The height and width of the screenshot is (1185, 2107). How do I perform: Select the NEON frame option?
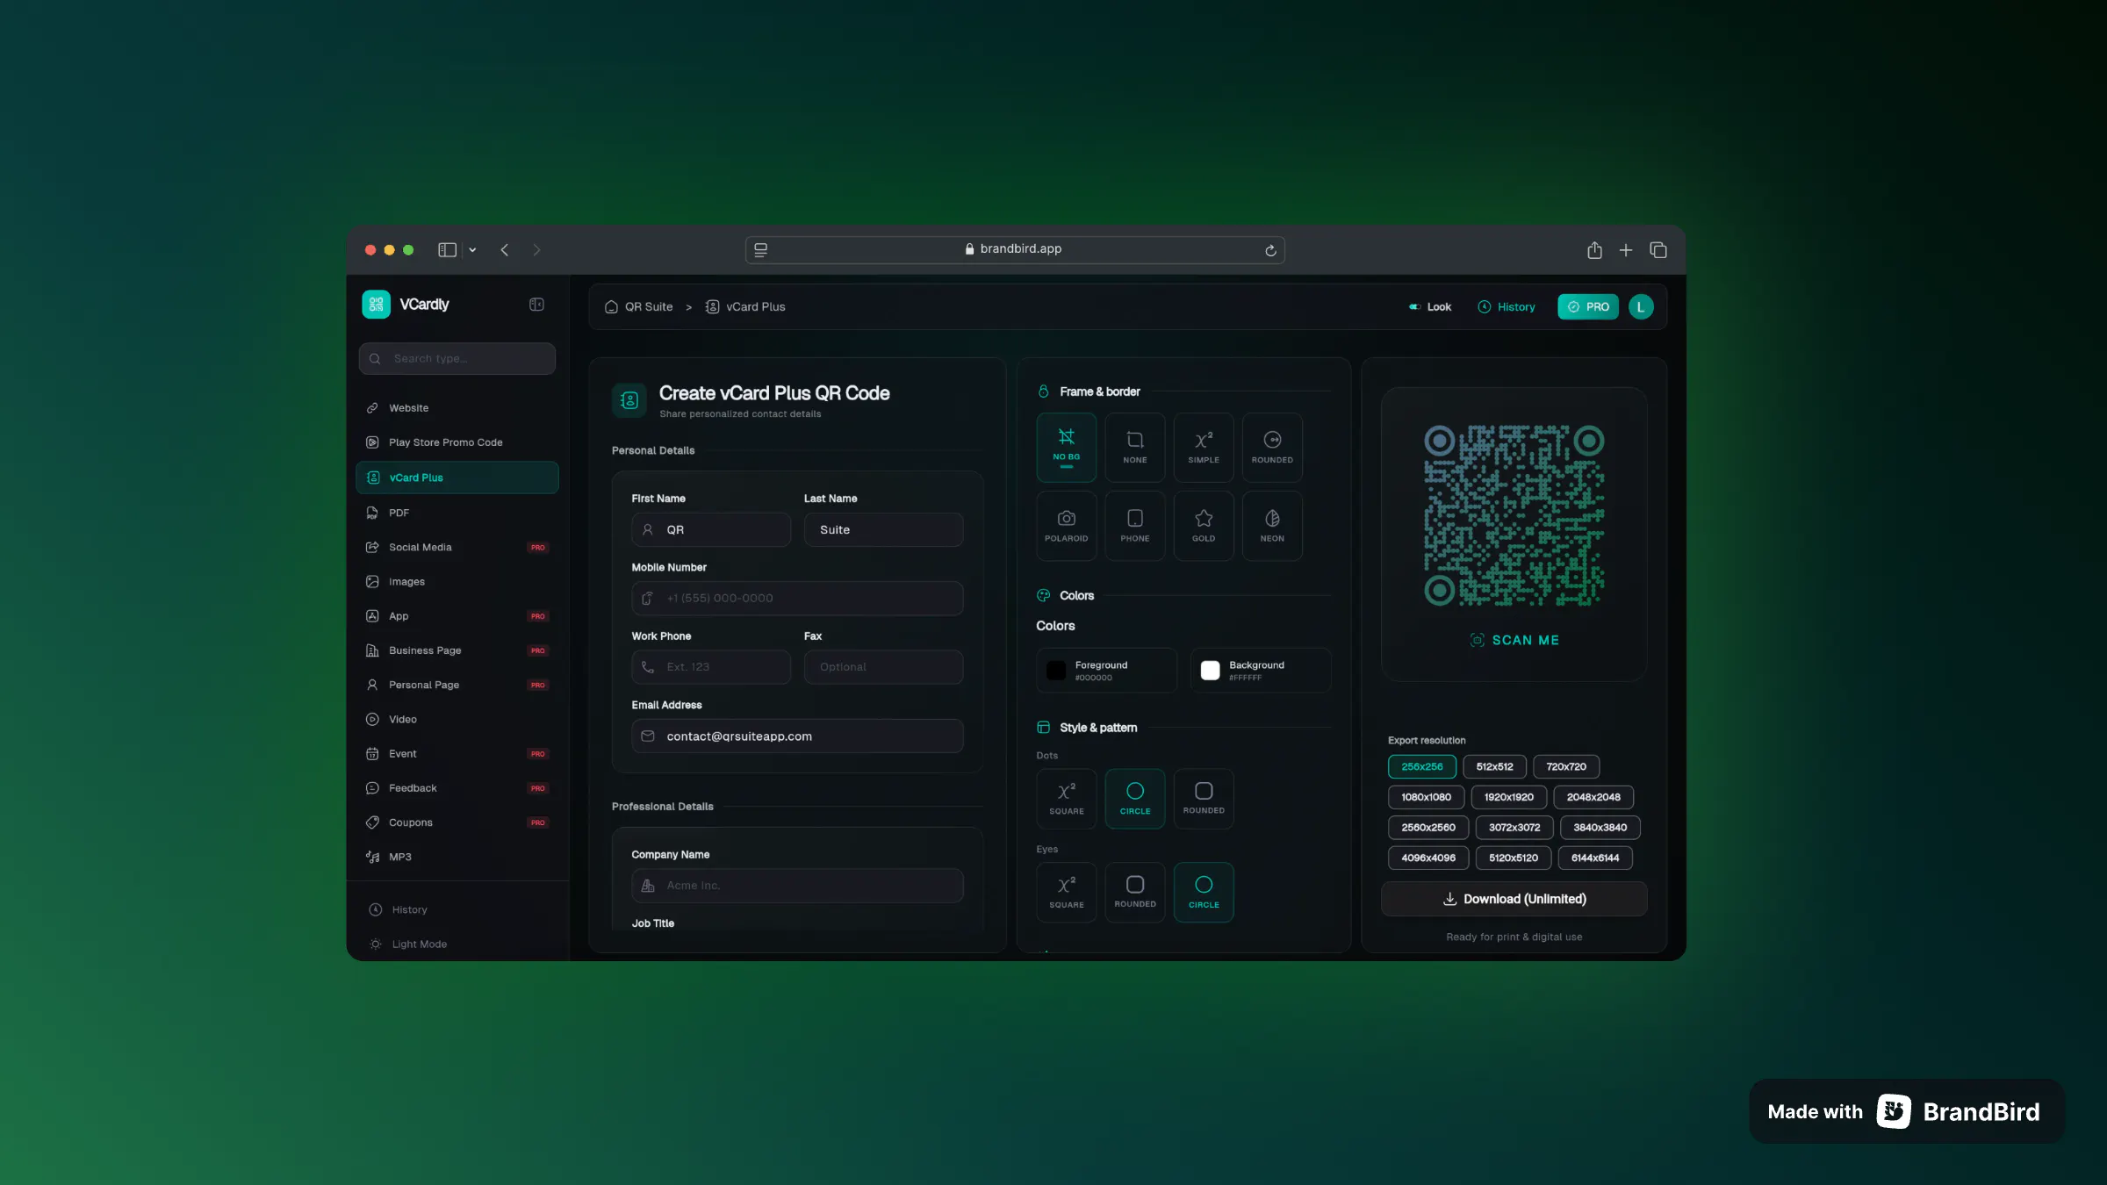pos(1272,526)
